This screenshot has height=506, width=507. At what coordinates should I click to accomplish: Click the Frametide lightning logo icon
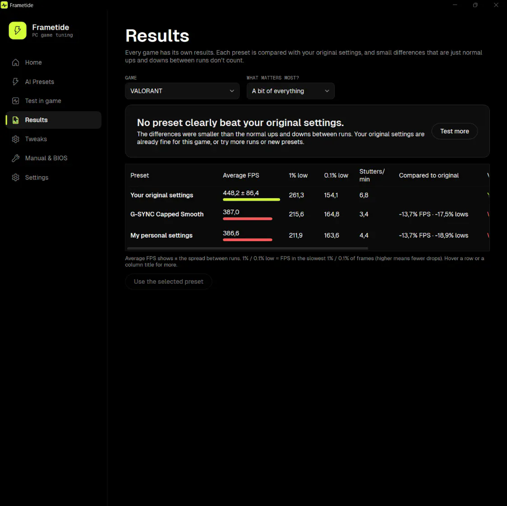(18, 30)
